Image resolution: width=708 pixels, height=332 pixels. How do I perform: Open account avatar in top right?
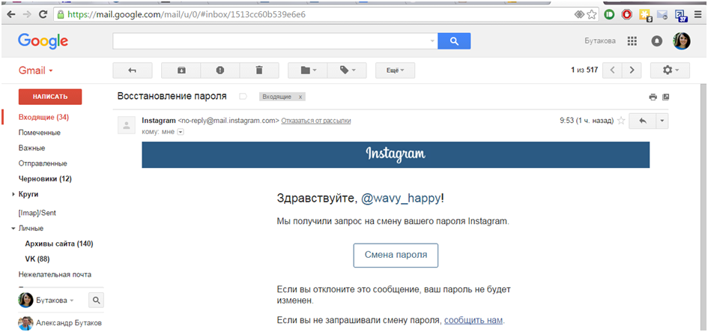pos(681,41)
